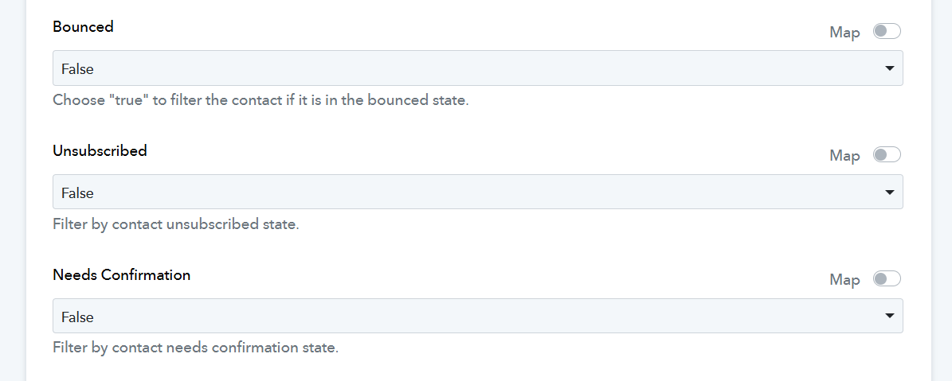Open the Bounced False dropdown field

pyautogui.click(x=478, y=68)
